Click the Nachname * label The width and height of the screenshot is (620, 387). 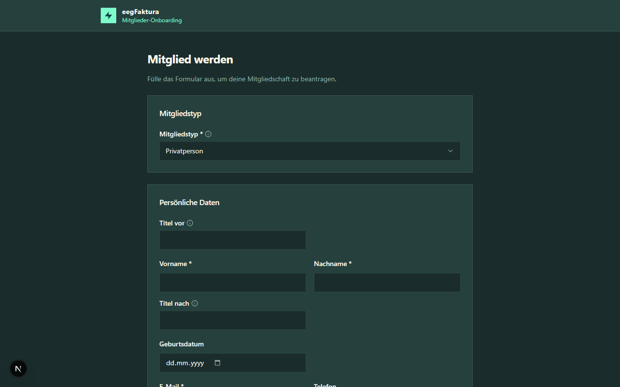click(x=333, y=264)
